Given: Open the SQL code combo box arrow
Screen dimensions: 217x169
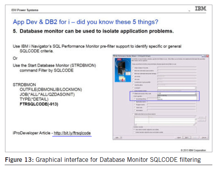Looking at the screenshot, I should click(196, 93).
